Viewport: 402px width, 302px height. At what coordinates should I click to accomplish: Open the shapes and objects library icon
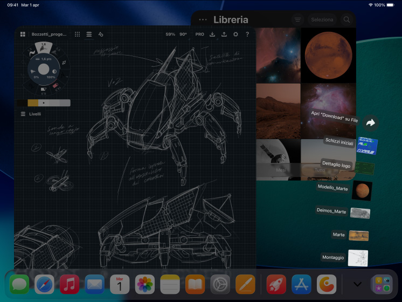101,34
